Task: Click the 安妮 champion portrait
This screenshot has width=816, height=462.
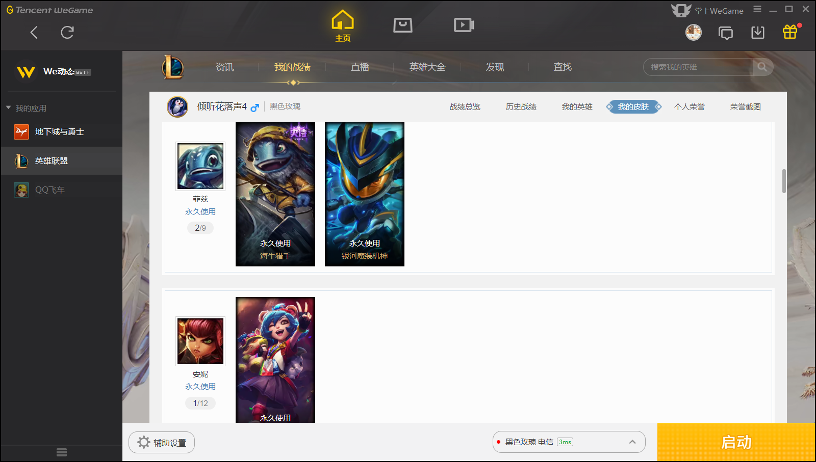Action: [200, 341]
